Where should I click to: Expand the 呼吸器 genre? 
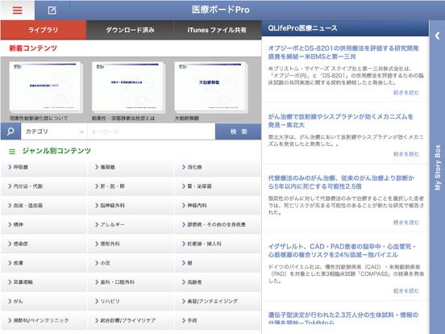coord(44,167)
